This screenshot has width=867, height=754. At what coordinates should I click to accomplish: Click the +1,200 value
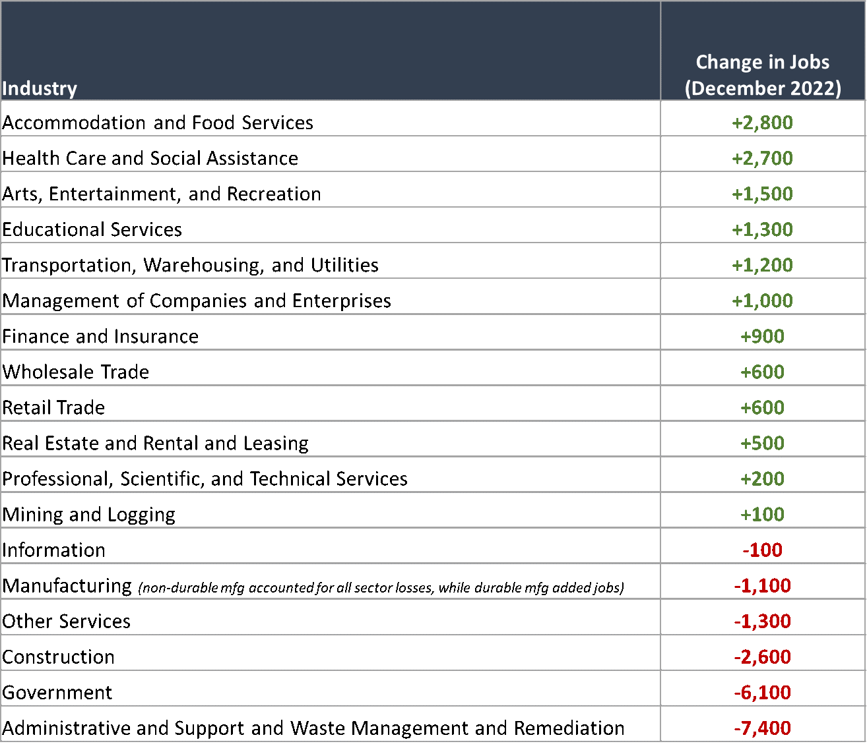(x=763, y=265)
